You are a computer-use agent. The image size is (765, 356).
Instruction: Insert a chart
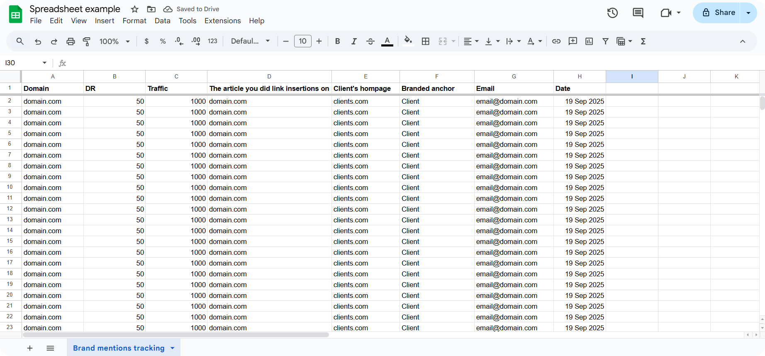[x=589, y=41]
